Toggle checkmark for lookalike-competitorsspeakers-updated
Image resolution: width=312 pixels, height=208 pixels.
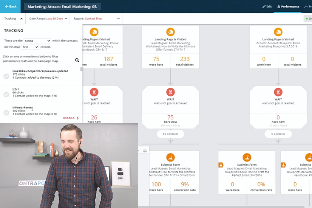point(6,76)
